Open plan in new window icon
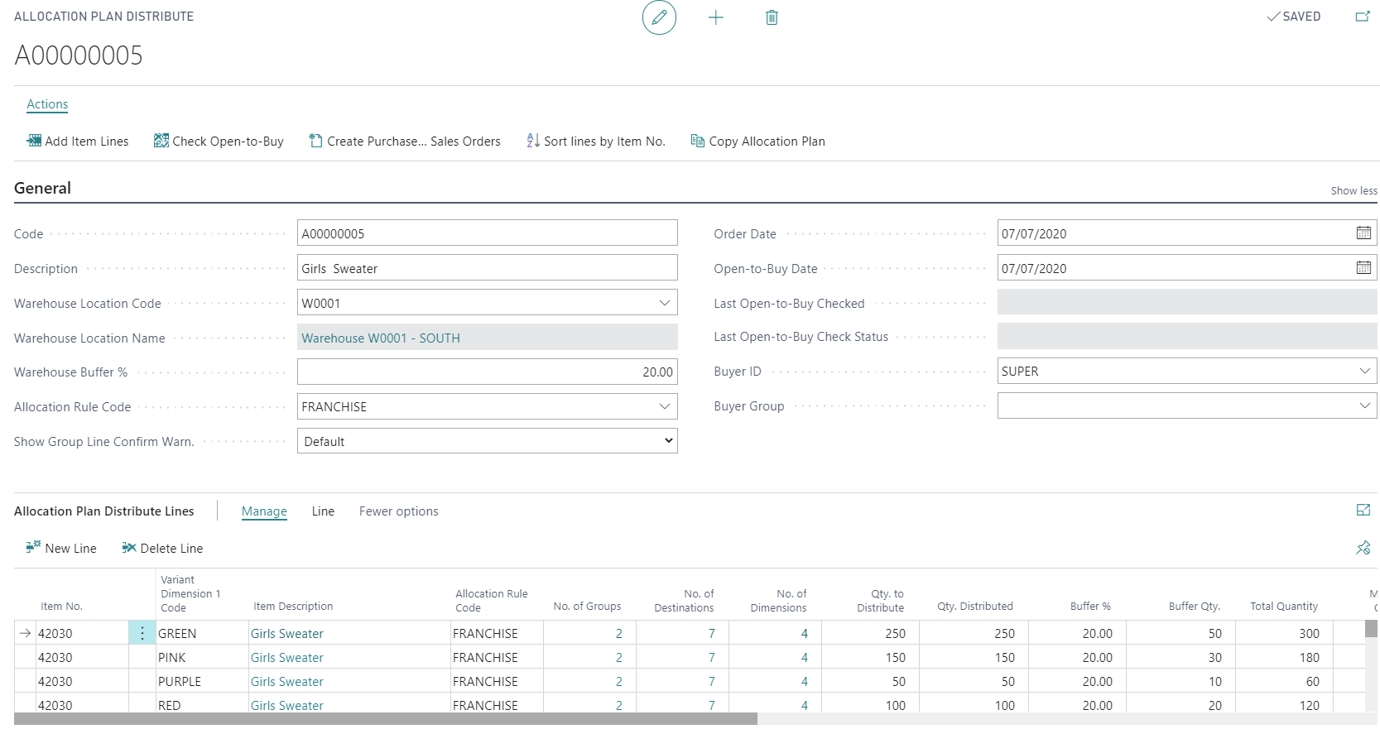1380x734 pixels. pyautogui.click(x=1362, y=17)
